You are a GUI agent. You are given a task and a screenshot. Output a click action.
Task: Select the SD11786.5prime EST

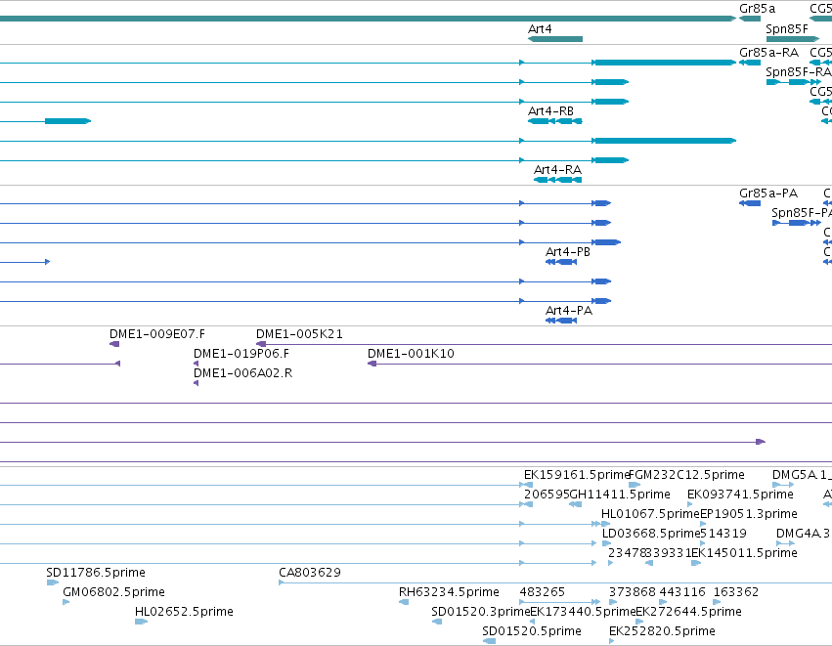pos(52,582)
